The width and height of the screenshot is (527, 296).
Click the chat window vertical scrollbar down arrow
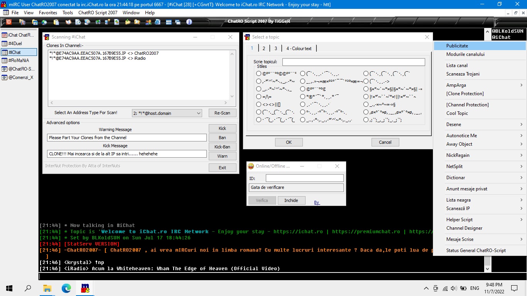487,269
